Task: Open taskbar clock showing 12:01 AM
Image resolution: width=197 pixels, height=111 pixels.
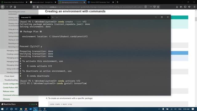Action: (x=186, y=109)
